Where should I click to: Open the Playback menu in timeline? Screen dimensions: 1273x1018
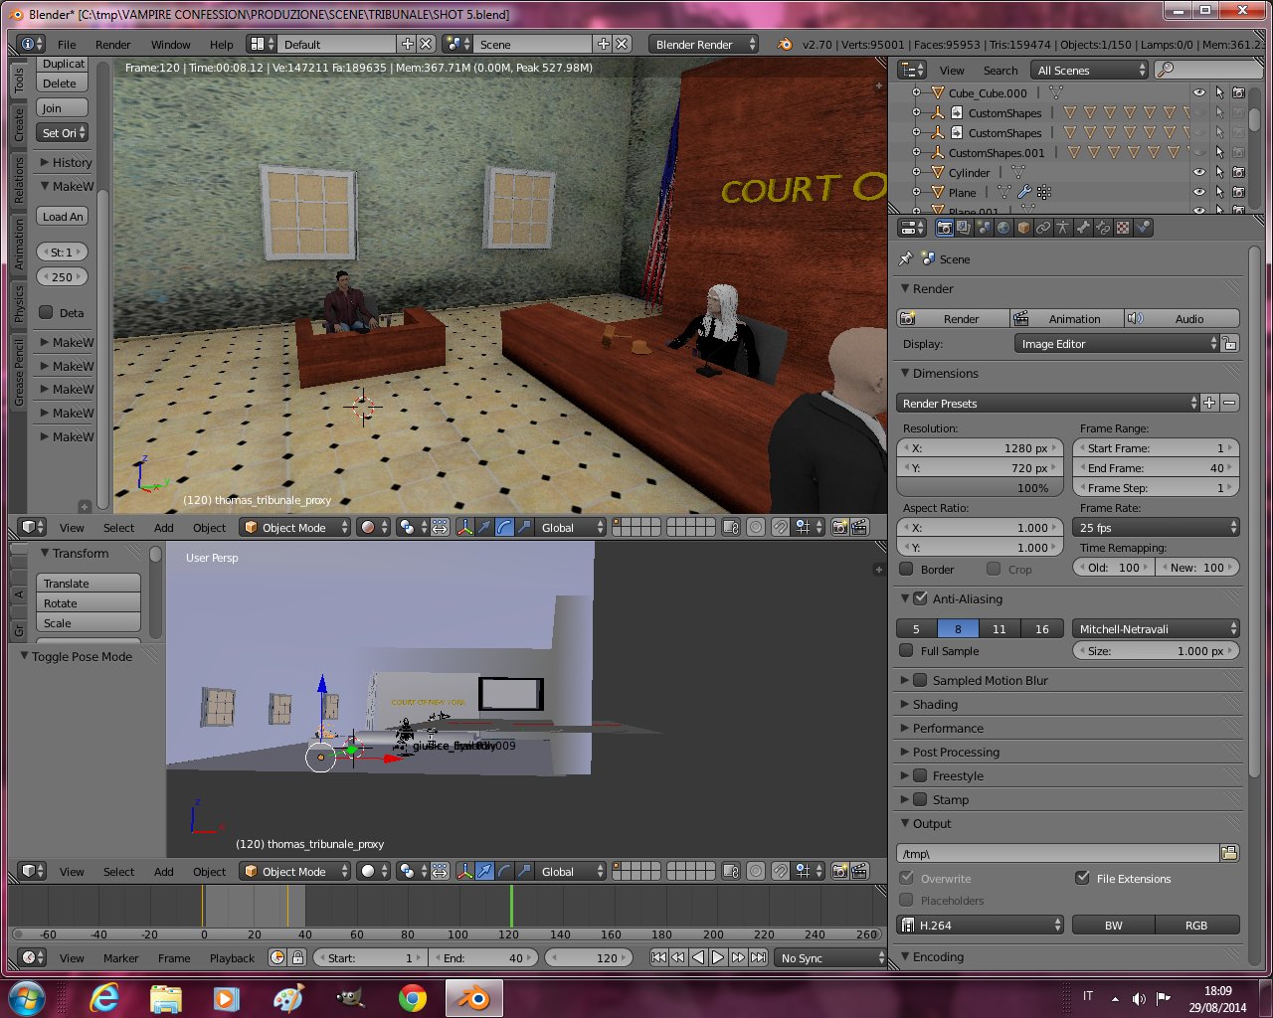point(232,957)
